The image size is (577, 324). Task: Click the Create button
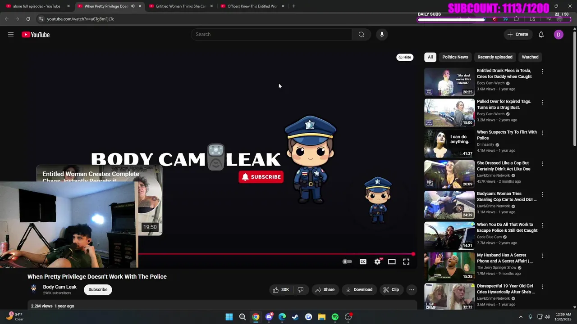point(517,35)
